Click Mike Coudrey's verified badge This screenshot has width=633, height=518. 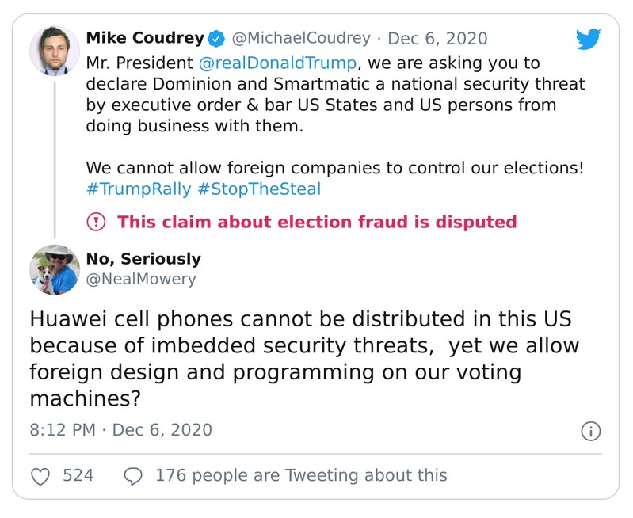(216, 38)
